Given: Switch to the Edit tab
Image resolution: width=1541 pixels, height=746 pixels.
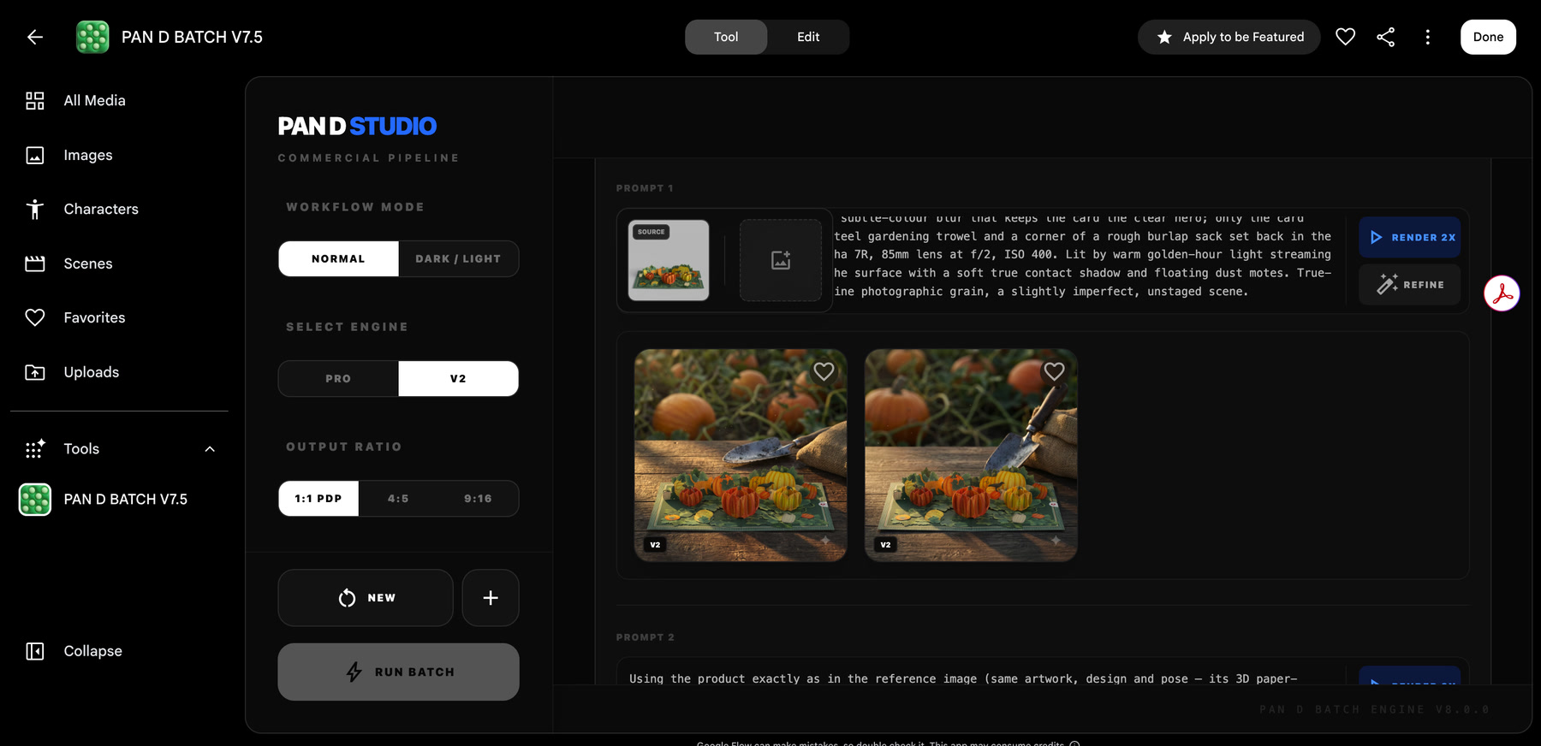Looking at the screenshot, I should 808,37.
